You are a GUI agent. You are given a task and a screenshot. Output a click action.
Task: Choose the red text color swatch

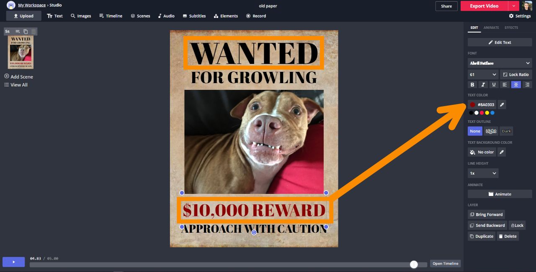click(x=482, y=113)
